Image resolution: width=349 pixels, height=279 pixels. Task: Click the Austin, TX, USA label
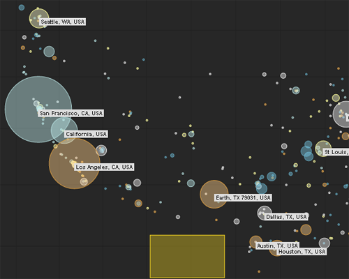pos(277,246)
